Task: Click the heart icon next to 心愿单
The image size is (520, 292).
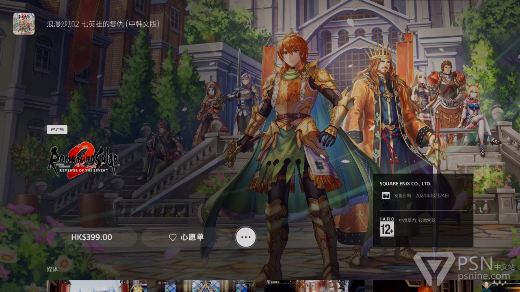Action: coord(173,237)
